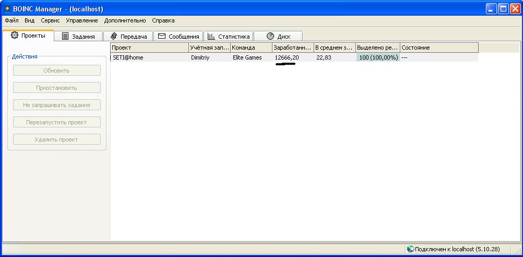
Task: Open the Файл menu
Action: click(x=11, y=20)
